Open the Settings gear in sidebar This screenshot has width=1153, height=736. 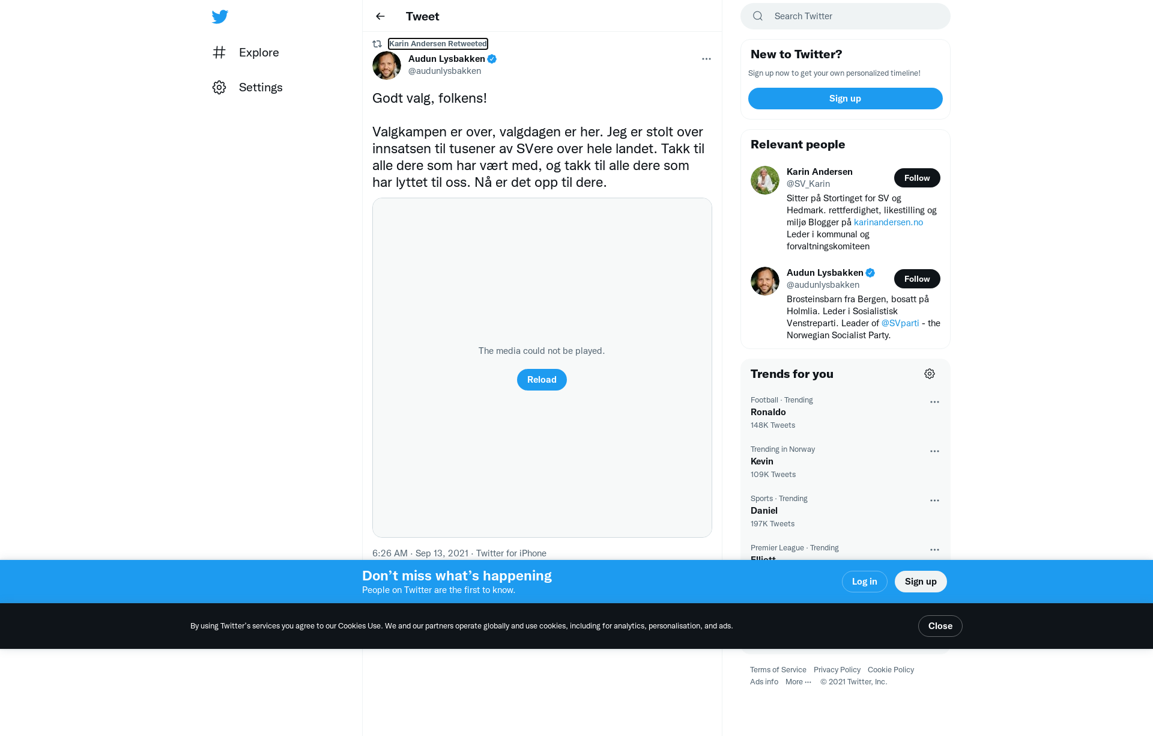219,87
